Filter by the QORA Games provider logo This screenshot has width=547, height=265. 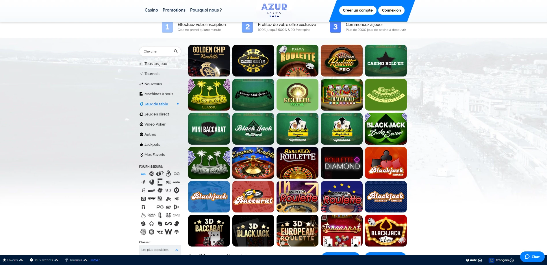click(151, 215)
